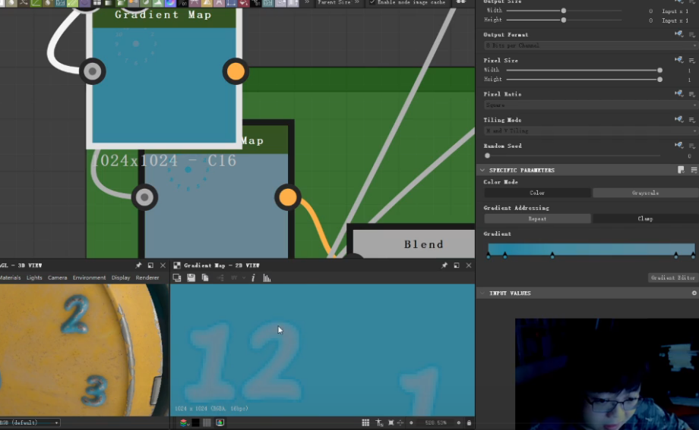Open the histogram icon in 2D view
Viewport: 699px width, 430px height.
[267, 278]
